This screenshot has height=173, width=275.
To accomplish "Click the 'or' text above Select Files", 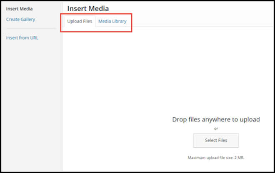I will click(x=216, y=129).
